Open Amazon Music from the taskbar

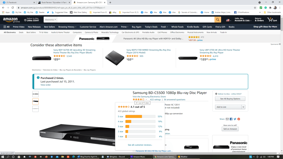coord(138,157)
